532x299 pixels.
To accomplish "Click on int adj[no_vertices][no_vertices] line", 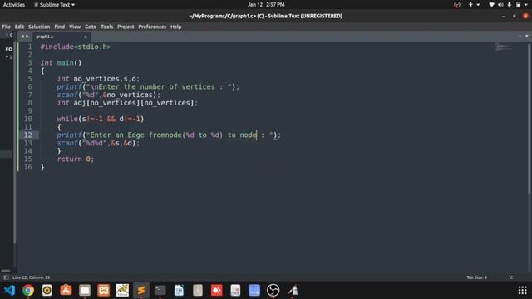I will coord(127,103).
